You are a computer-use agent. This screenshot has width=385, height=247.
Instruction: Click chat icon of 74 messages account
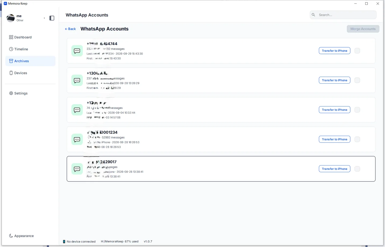77,110
